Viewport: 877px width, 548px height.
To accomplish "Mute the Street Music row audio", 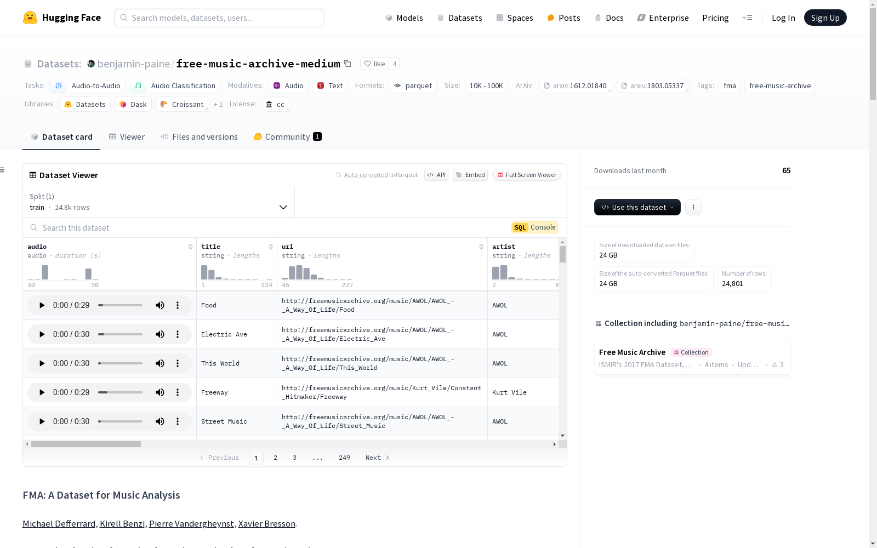I will (160, 421).
